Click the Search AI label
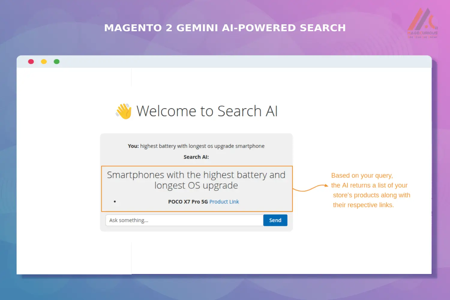The image size is (450, 300). click(196, 157)
